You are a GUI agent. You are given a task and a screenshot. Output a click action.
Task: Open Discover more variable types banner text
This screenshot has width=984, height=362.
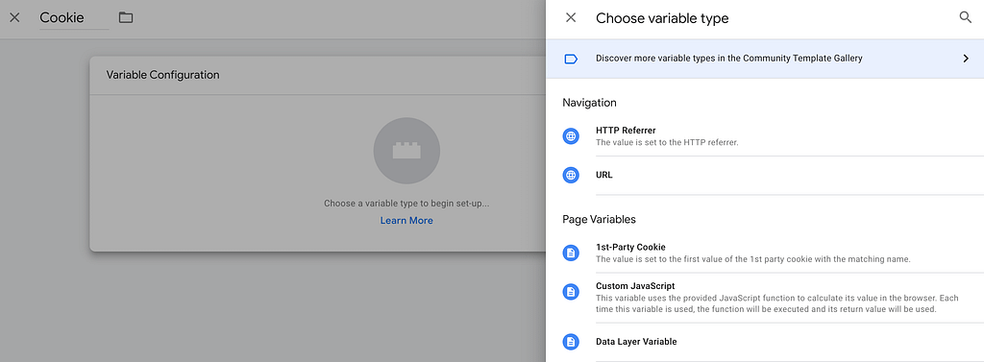point(729,59)
